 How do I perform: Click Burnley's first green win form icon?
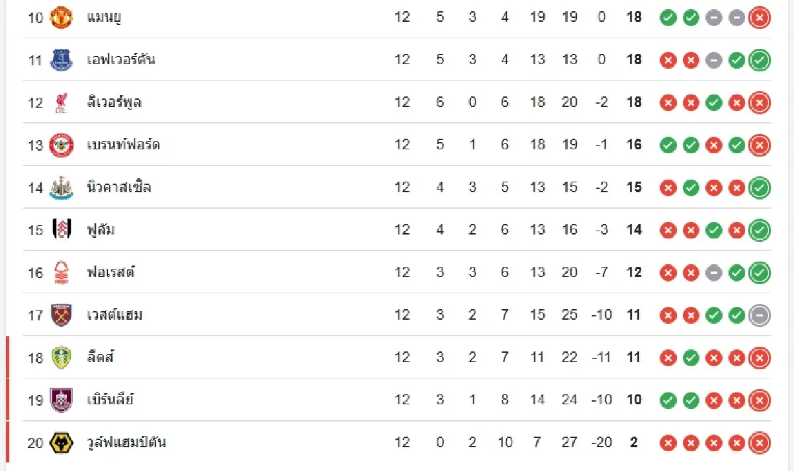click(x=668, y=400)
